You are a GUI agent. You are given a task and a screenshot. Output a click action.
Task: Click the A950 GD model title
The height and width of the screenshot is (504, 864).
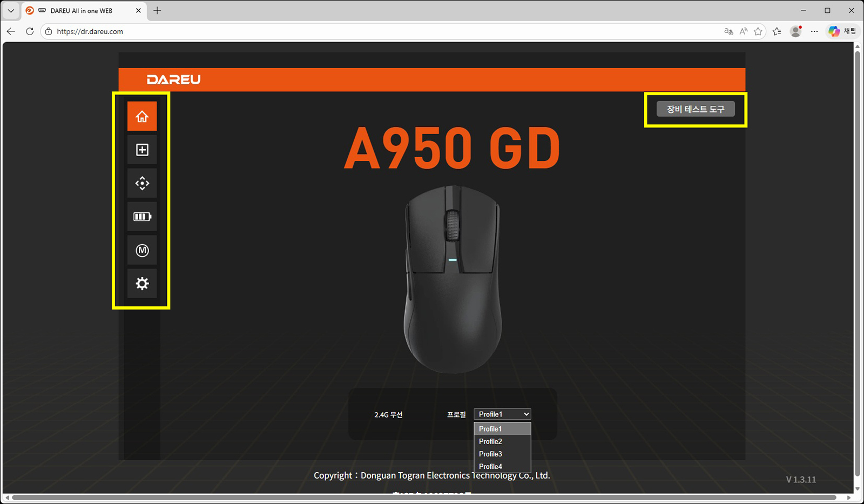(x=453, y=147)
